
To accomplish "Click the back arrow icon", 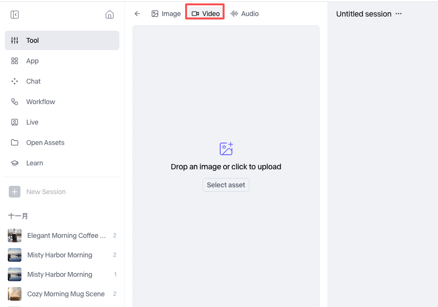I will [137, 14].
